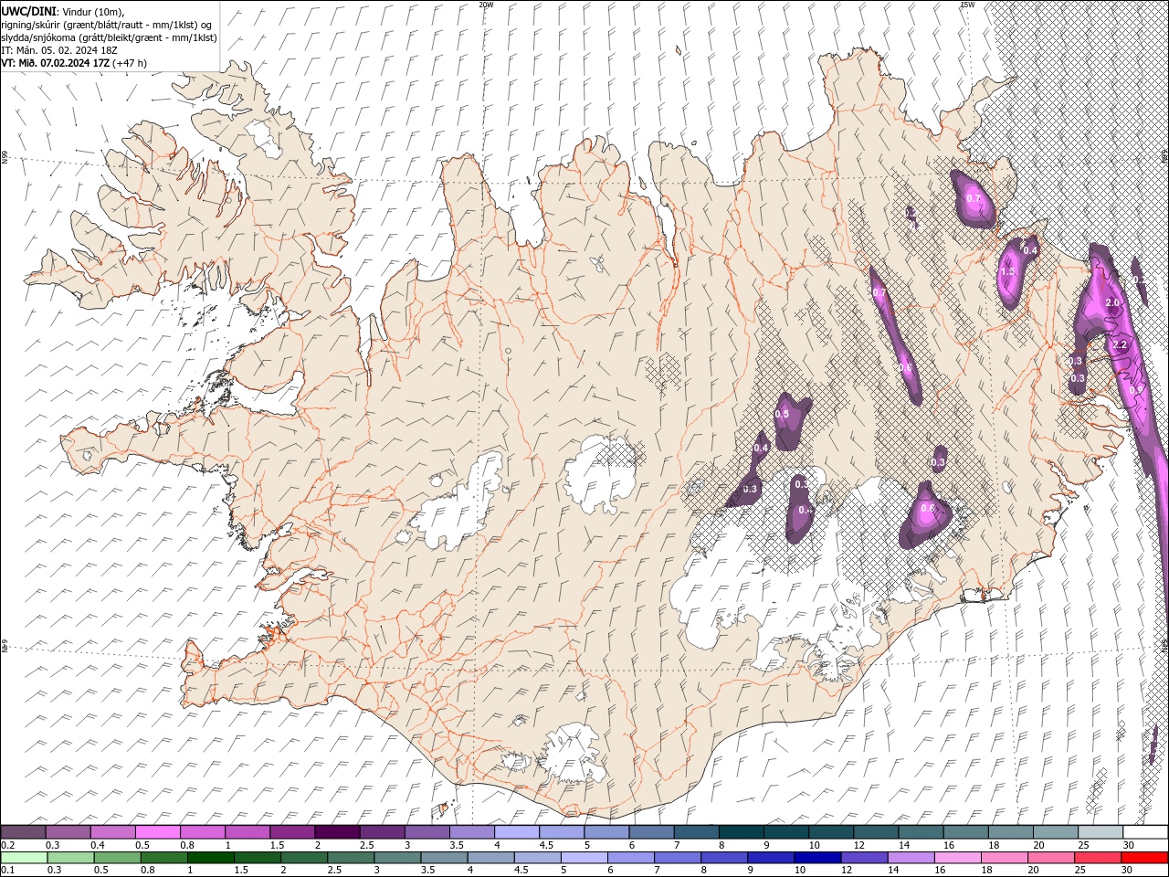Select the "IT: Mán. 05. 02. 2024 18Z" line
Screen dimensions: 1169x877
pyautogui.click(x=60, y=50)
